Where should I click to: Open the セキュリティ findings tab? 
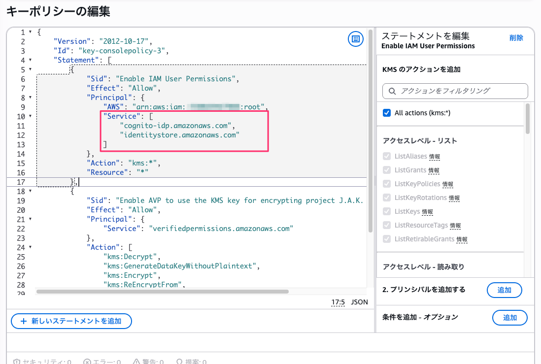[42, 362]
